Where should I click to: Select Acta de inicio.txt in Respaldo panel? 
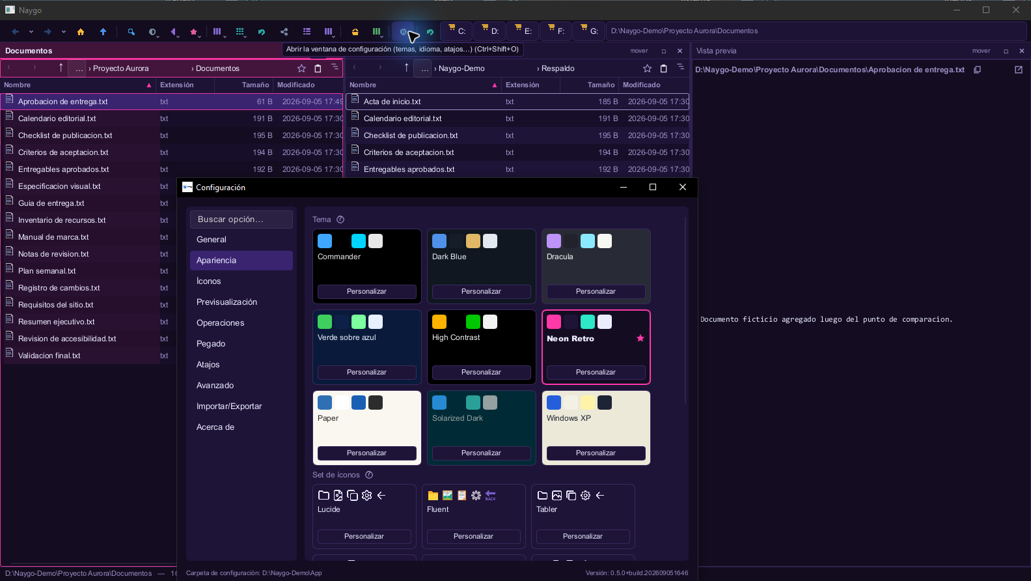(x=517, y=102)
